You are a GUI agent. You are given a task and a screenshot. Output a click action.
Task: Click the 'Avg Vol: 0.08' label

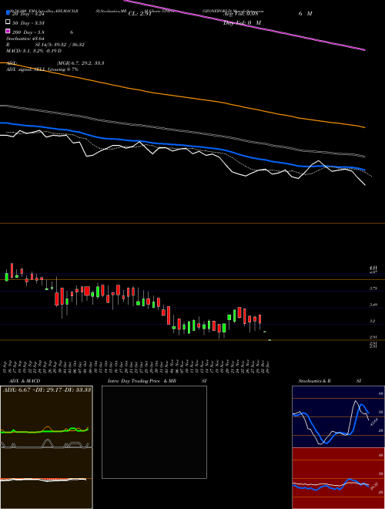tap(240, 14)
